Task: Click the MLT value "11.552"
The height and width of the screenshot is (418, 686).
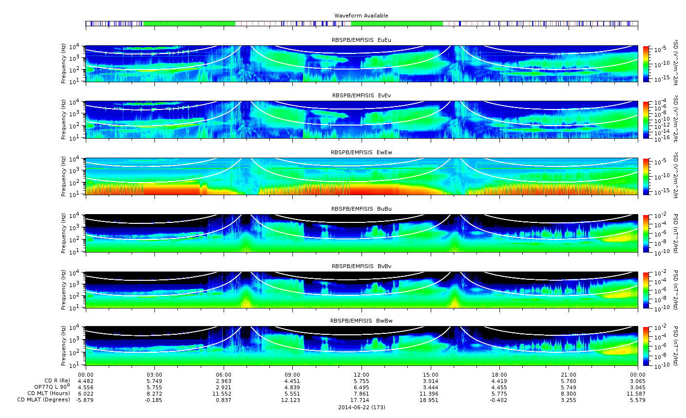Action: point(224,393)
